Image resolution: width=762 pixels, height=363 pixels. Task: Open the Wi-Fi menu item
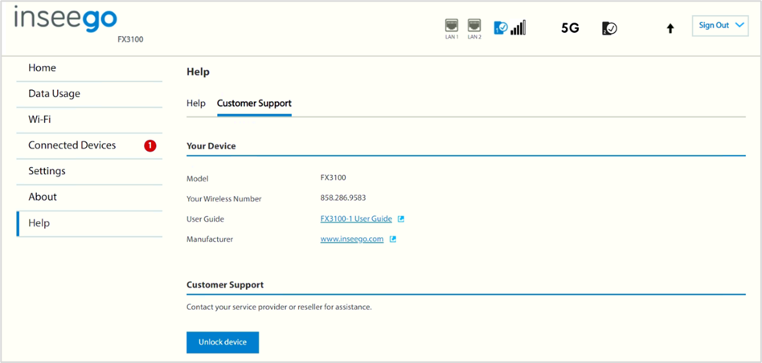pyautogui.click(x=89, y=120)
